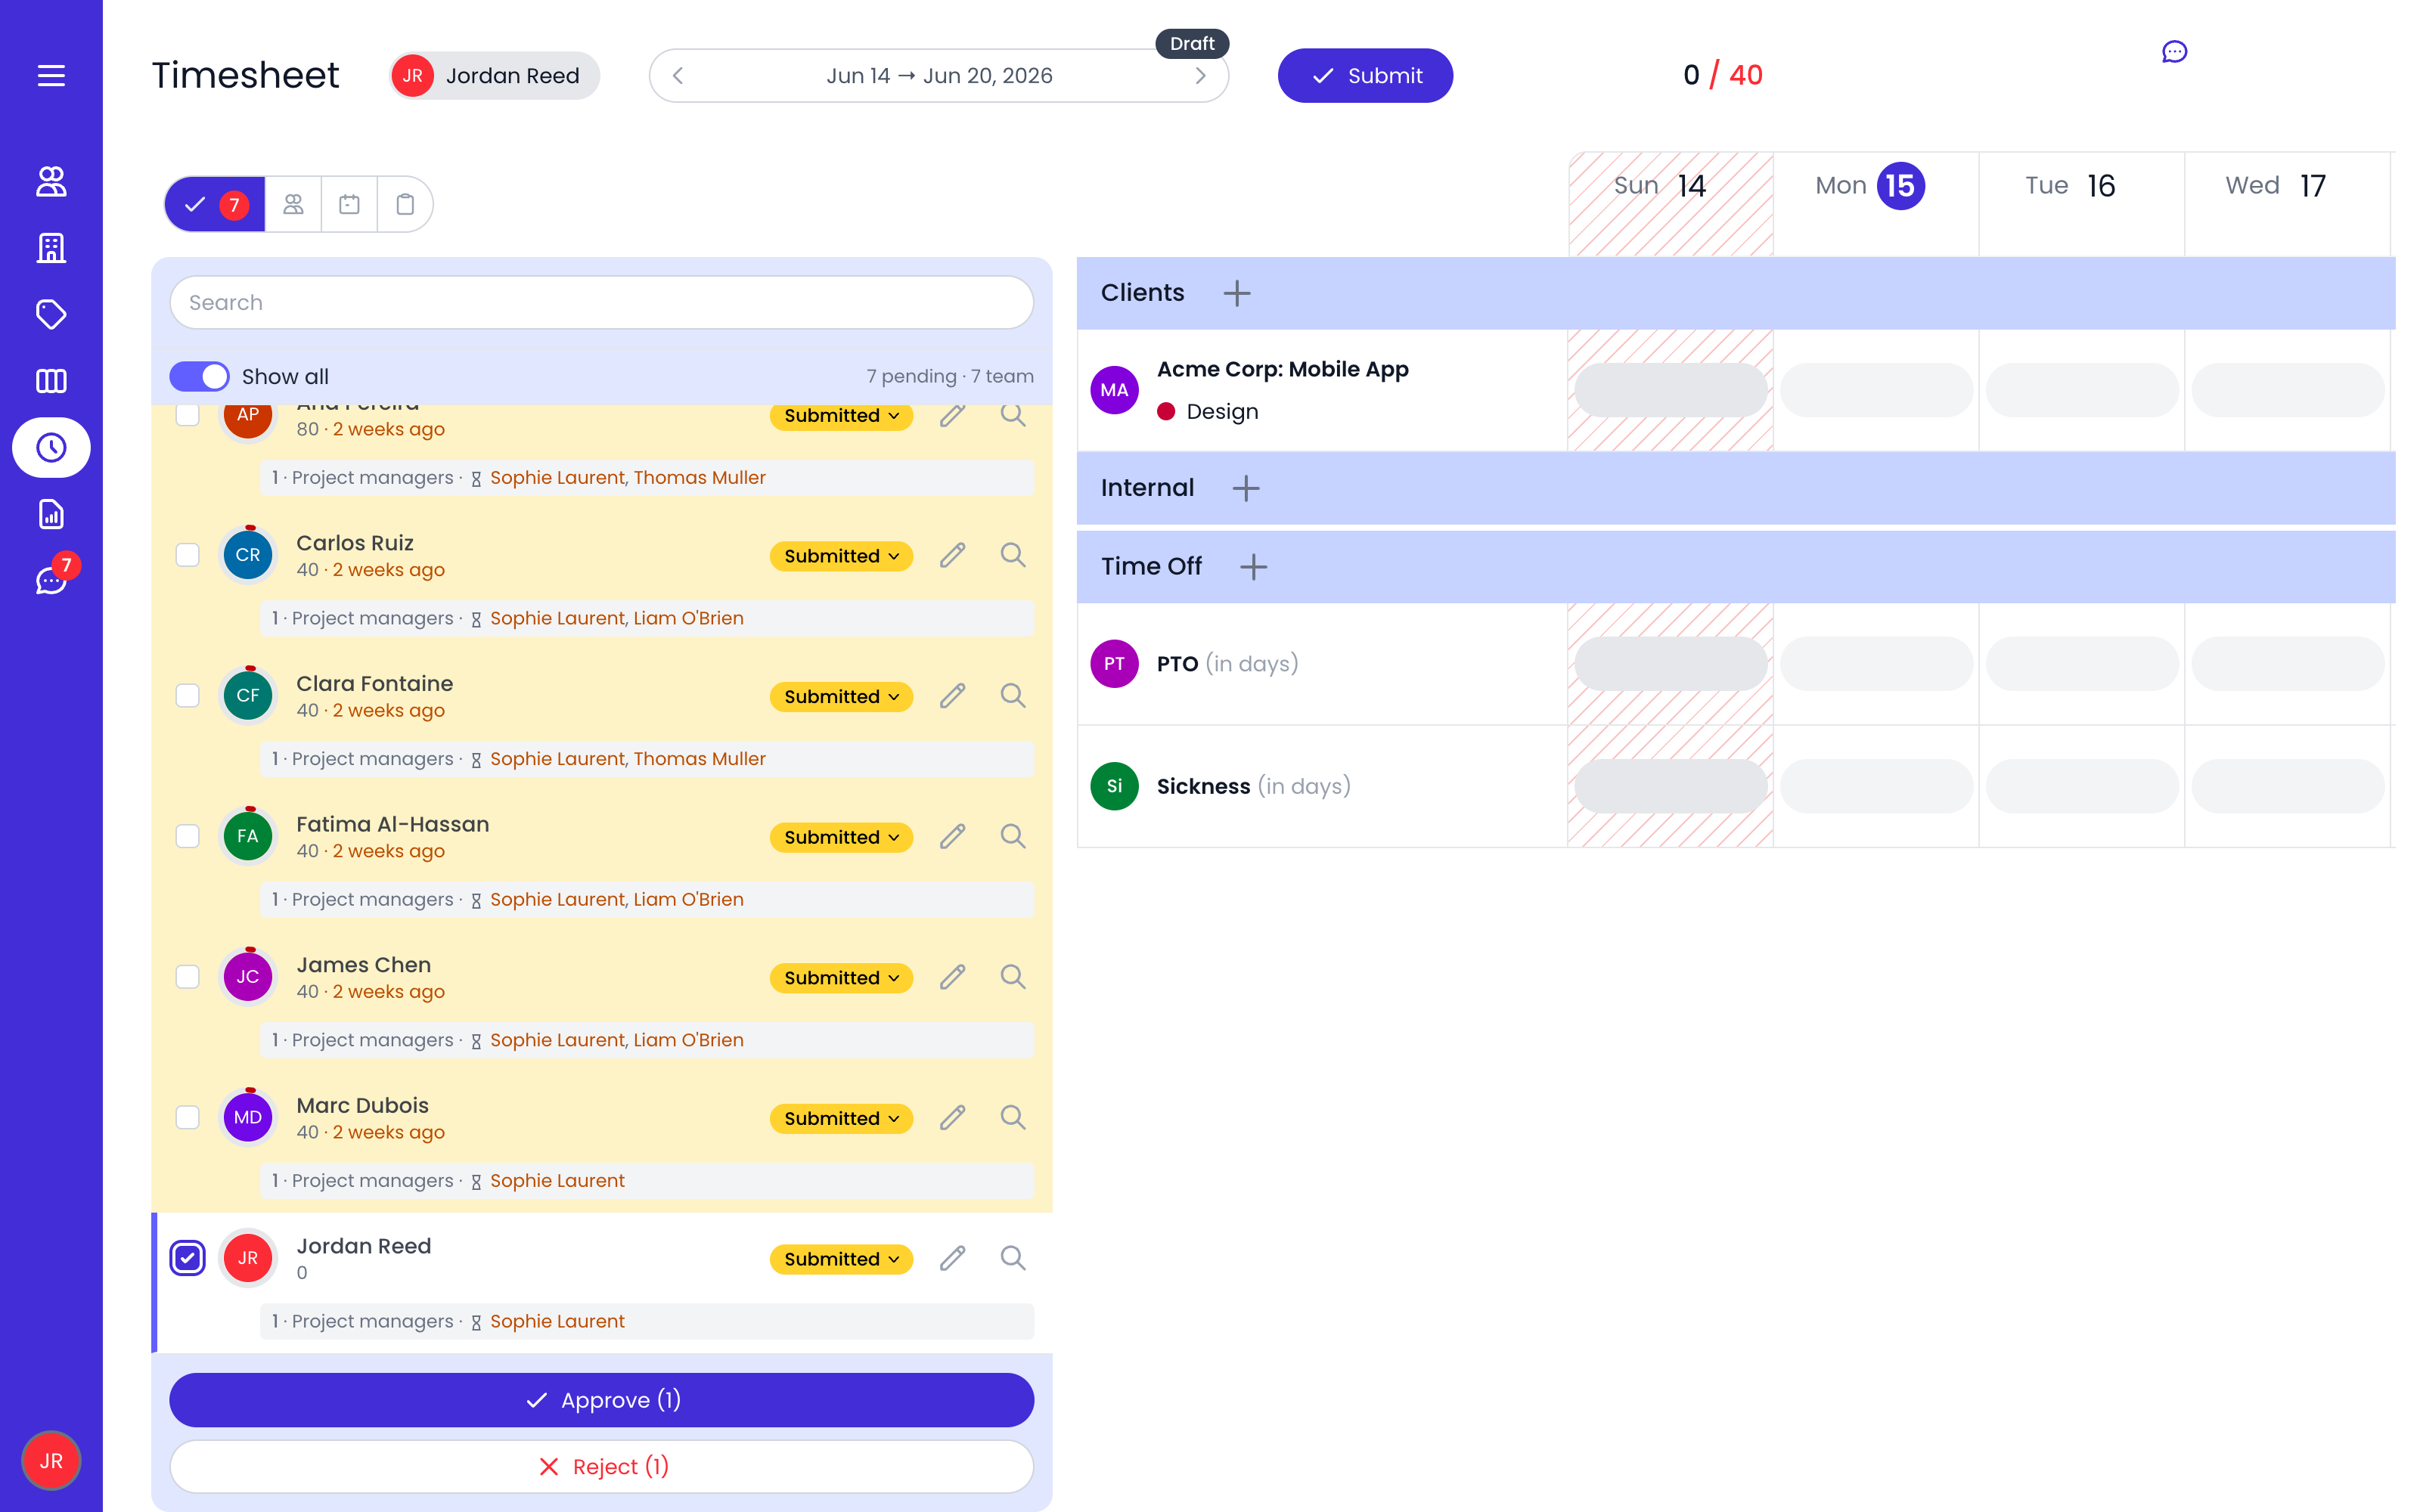The height and width of the screenshot is (1512, 2420).
Task: Open the timesheet clock sidebar icon
Action: [x=51, y=447]
